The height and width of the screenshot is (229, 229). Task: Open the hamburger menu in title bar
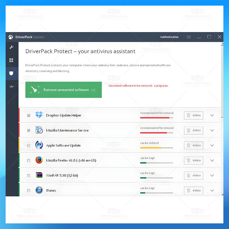coord(189,37)
